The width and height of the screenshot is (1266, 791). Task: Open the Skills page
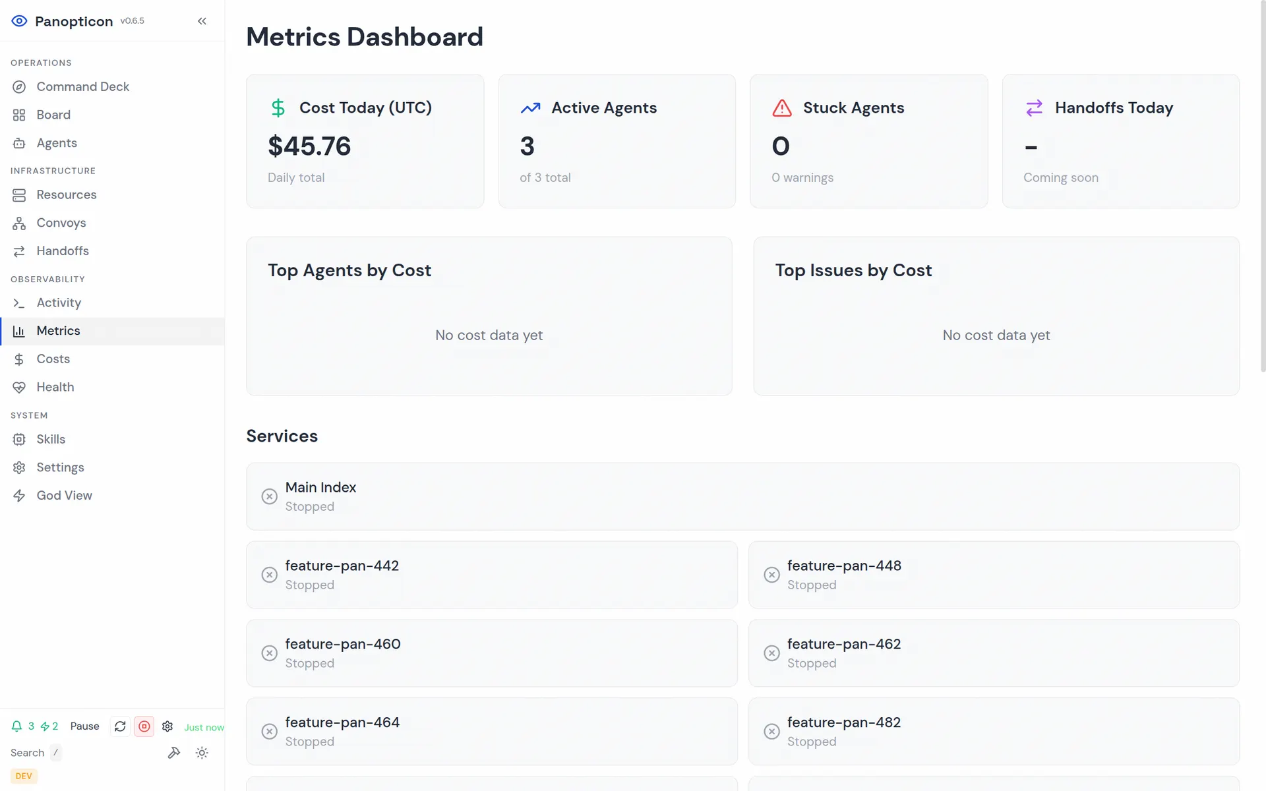coord(112,439)
